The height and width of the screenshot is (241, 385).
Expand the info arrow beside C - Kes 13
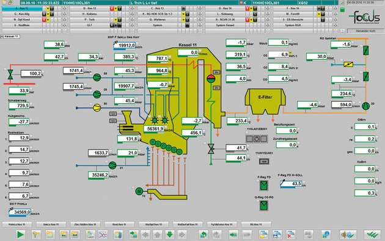[200, 9]
